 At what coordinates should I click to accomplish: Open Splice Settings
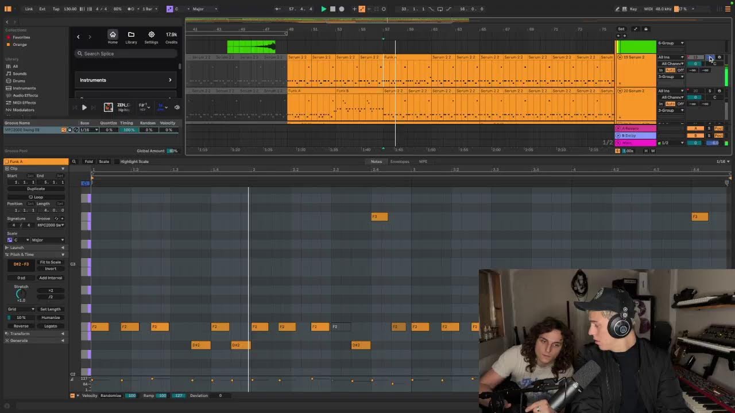(151, 37)
